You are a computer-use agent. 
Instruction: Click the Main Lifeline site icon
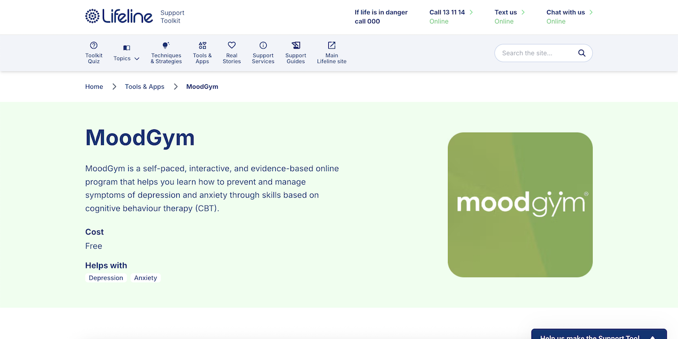331,45
